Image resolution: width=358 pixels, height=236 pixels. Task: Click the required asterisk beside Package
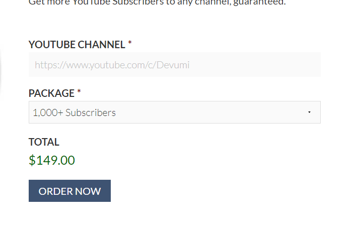(79, 91)
